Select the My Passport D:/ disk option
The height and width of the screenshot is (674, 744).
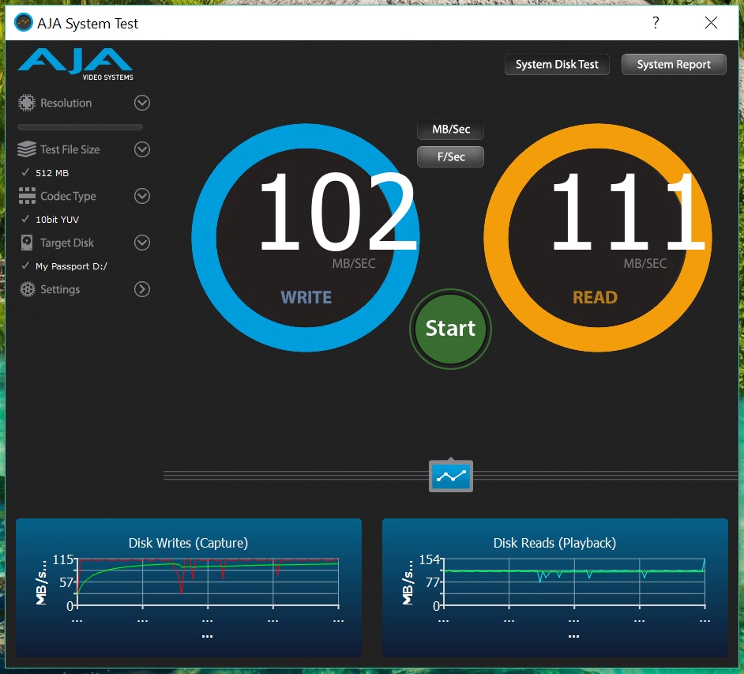tap(65, 265)
